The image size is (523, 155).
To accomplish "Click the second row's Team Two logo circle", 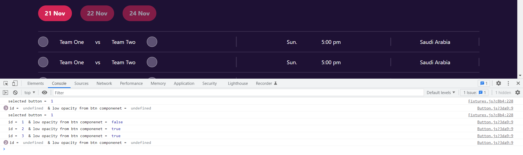I will (152, 62).
